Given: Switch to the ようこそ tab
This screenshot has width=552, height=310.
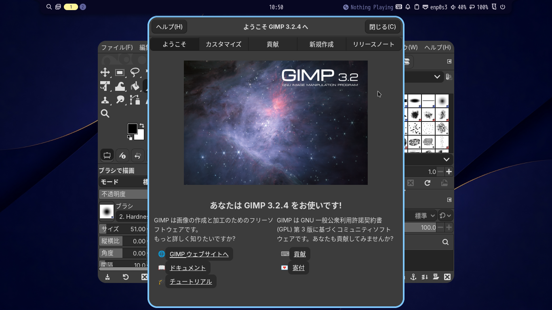Looking at the screenshot, I should pos(175,44).
